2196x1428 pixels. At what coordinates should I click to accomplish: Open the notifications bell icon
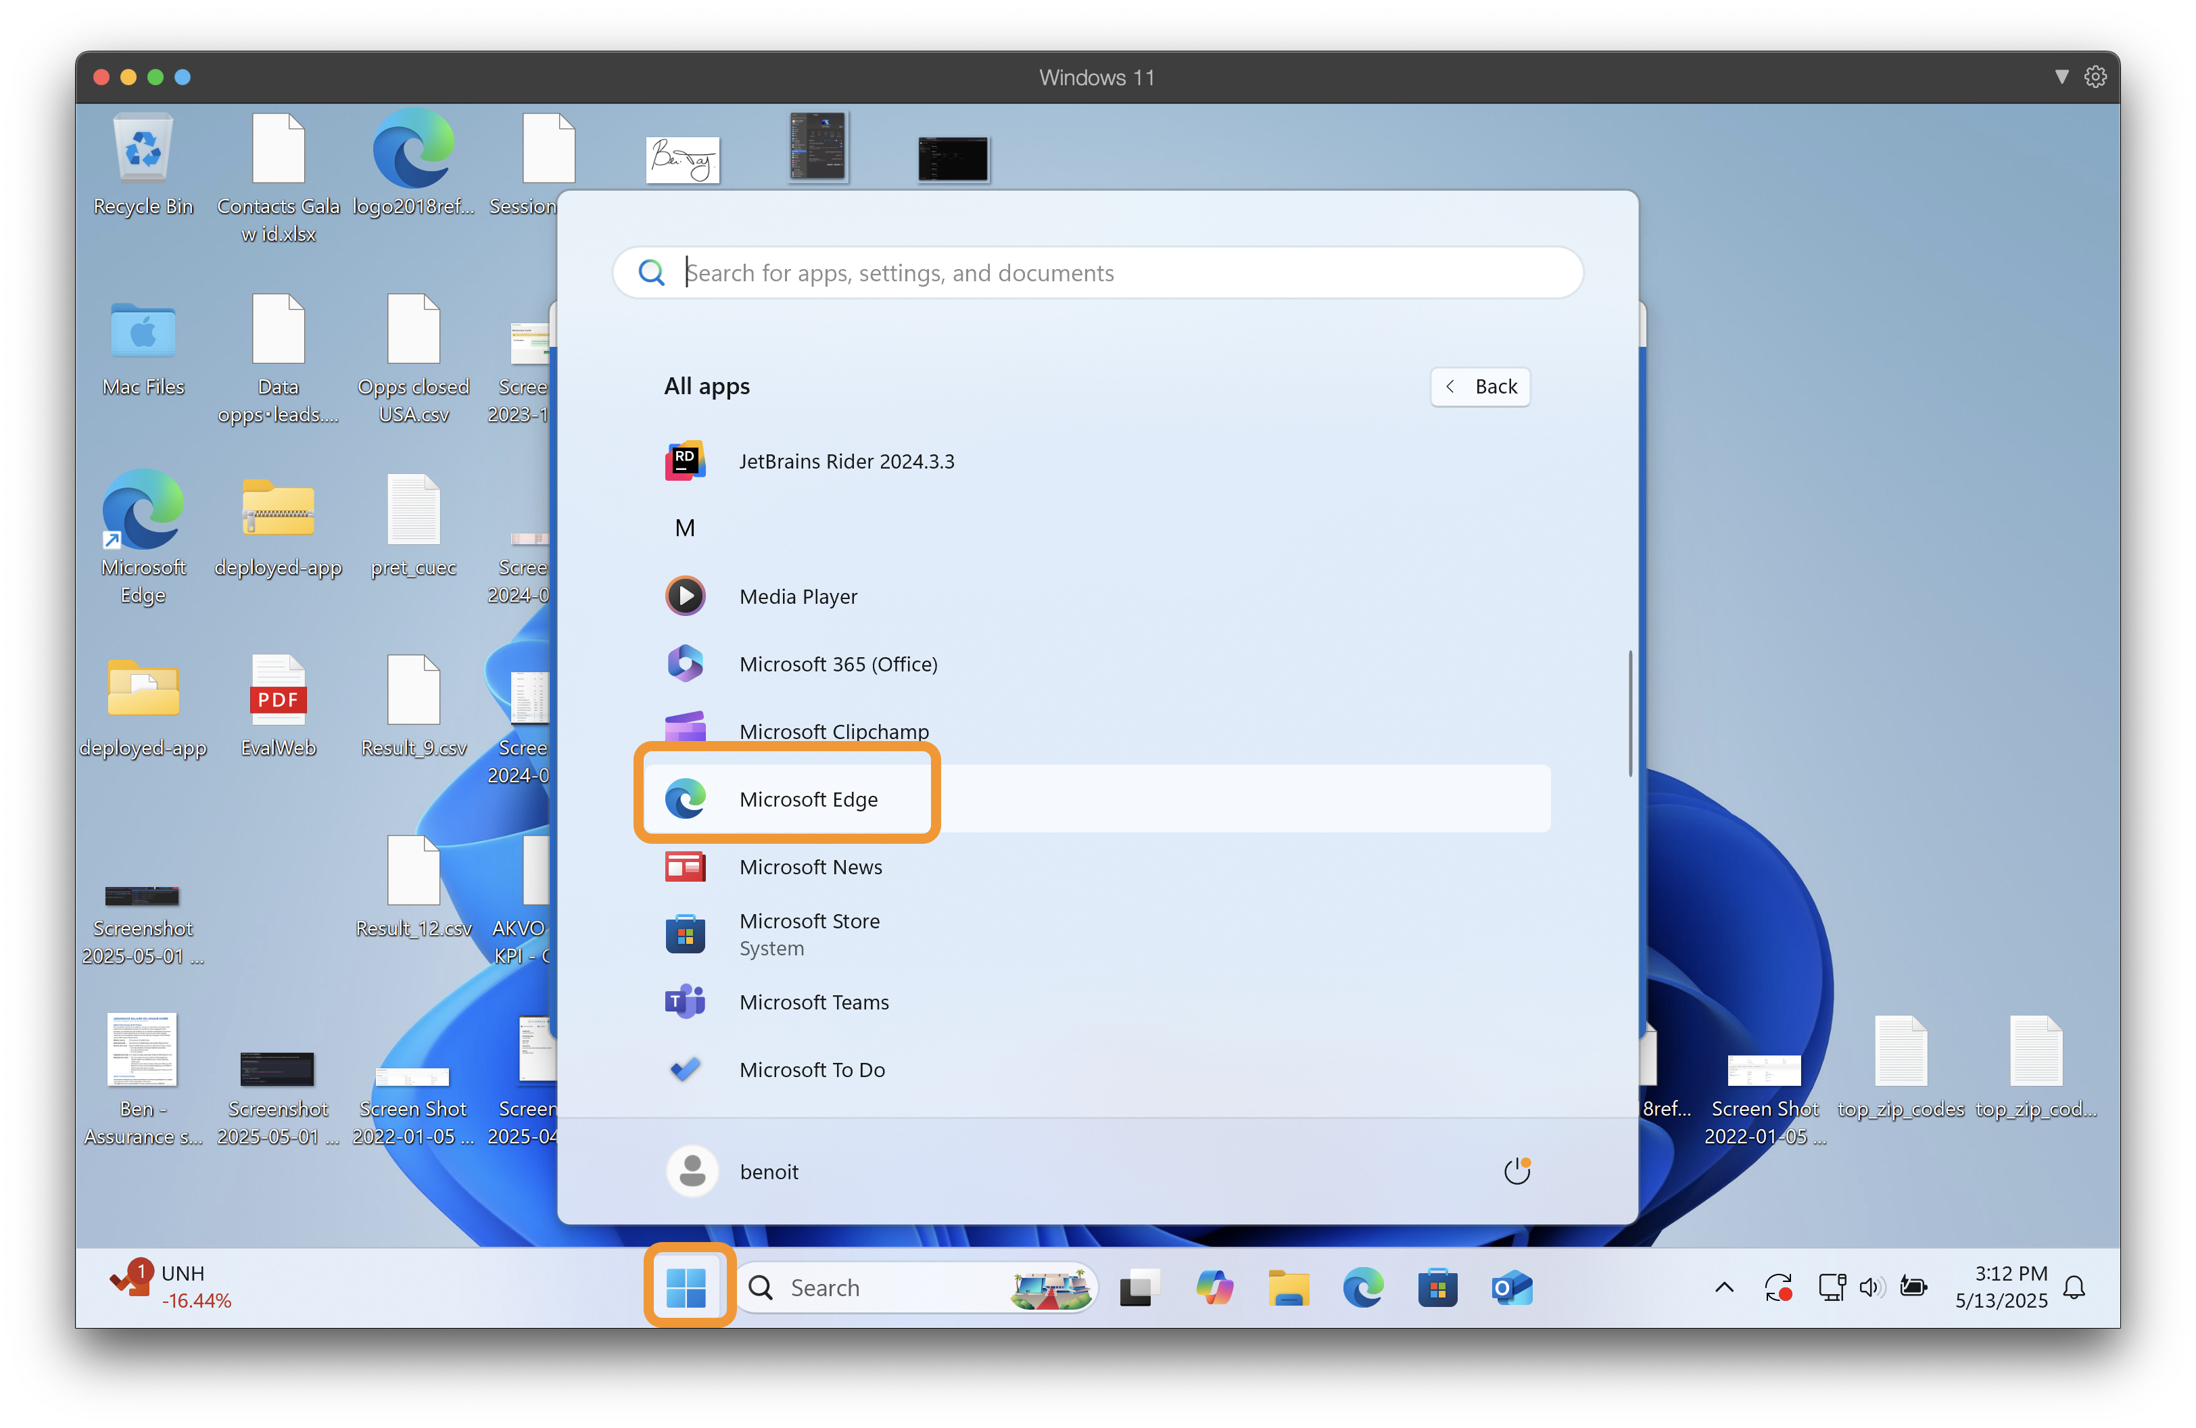pos(2074,1288)
